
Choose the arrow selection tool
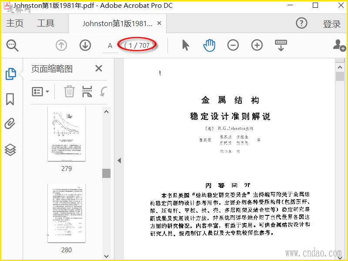(186, 45)
